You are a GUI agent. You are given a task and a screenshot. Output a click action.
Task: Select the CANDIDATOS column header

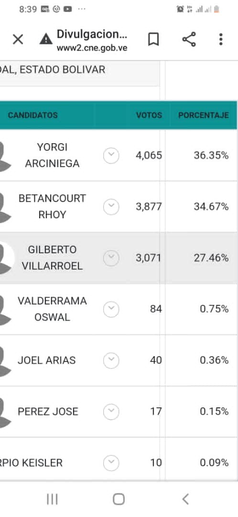pos(32,115)
